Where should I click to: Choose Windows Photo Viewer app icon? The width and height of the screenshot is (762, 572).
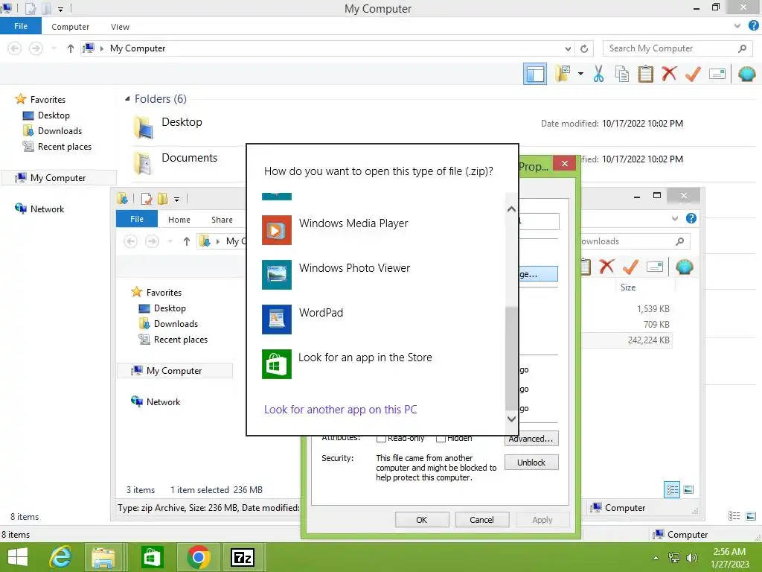(277, 274)
